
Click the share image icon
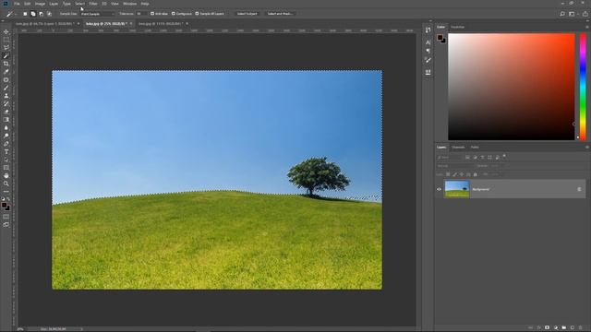tap(585, 14)
